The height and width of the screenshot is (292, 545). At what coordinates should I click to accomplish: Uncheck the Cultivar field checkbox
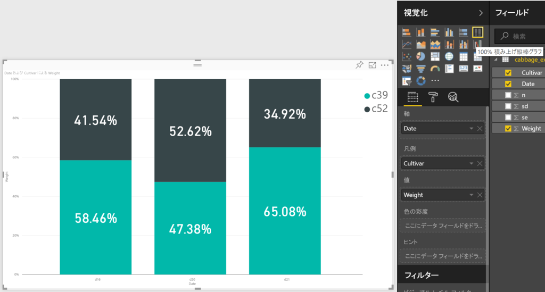pos(508,72)
